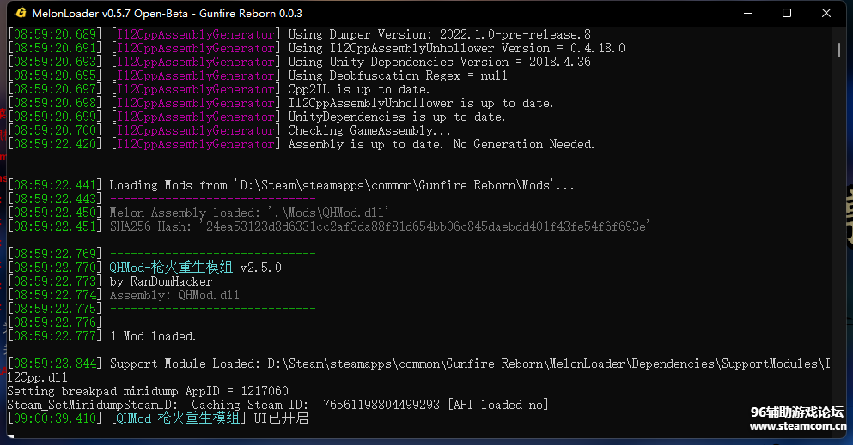The image size is (853, 445).
Task: Click the 'by RanDomHacker' author line
Action: [x=161, y=281]
